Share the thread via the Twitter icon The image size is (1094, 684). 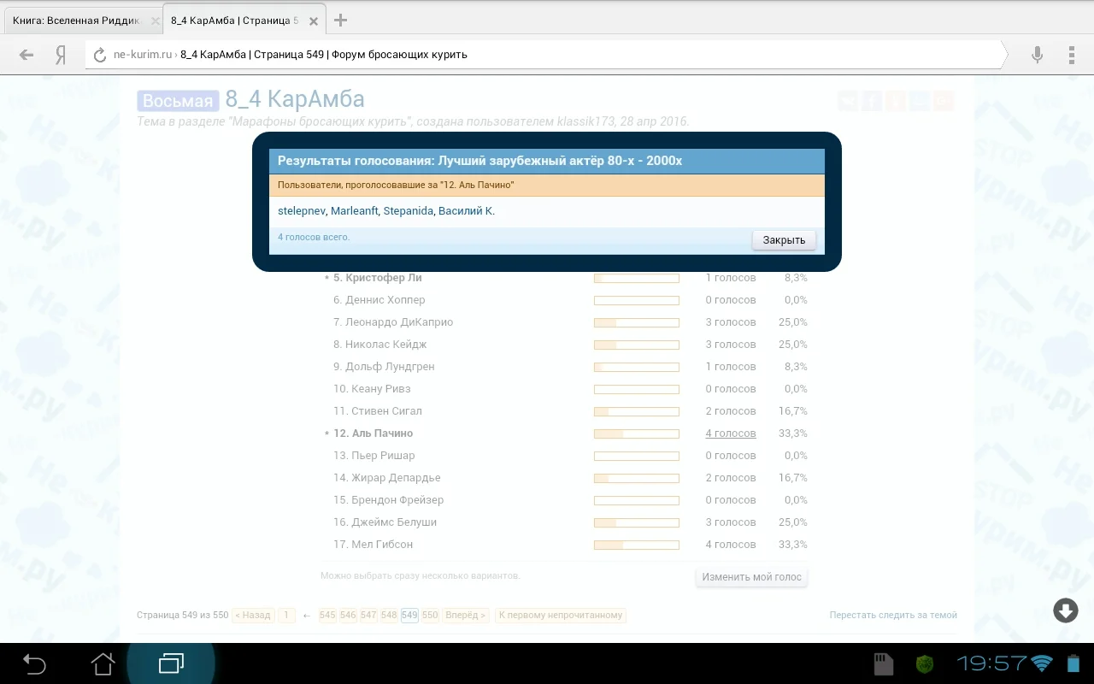[x=919, y=100]
